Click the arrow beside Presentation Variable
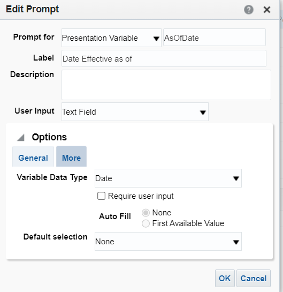This screenshot has height=292, width=283. click(x=156, y=39)
